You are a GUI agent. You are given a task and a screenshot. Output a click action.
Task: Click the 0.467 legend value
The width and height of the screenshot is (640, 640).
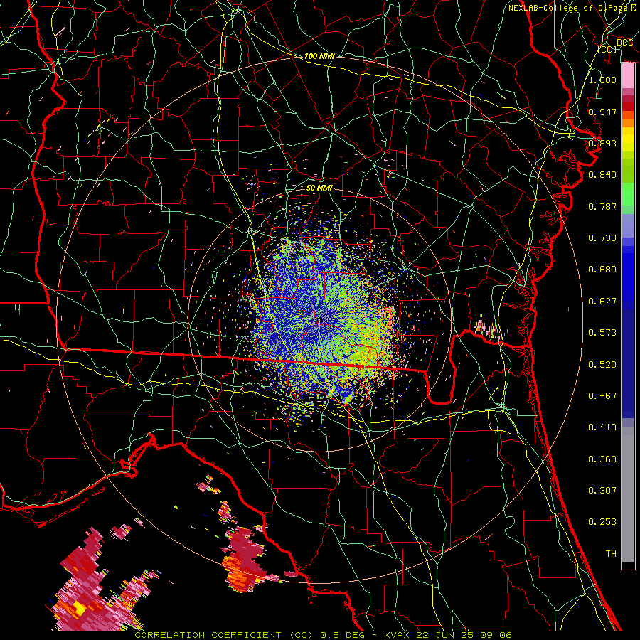(x=602, y=396)
